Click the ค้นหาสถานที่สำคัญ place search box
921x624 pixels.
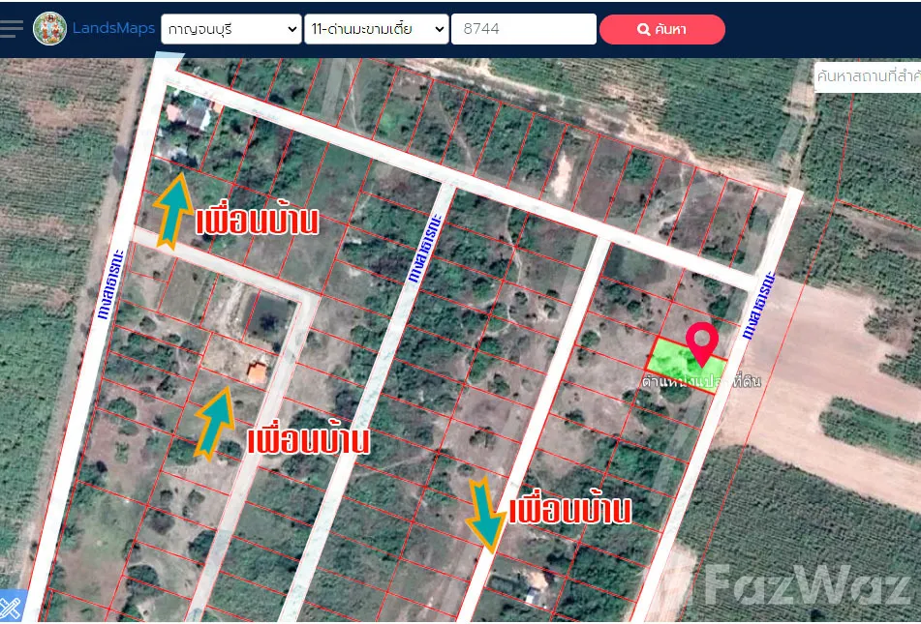(x=867, y=75)
